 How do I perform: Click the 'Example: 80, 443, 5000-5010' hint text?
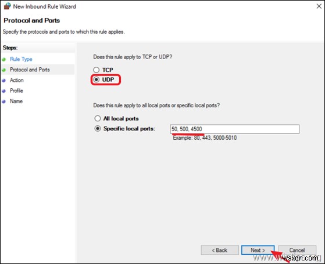(205, 138)
